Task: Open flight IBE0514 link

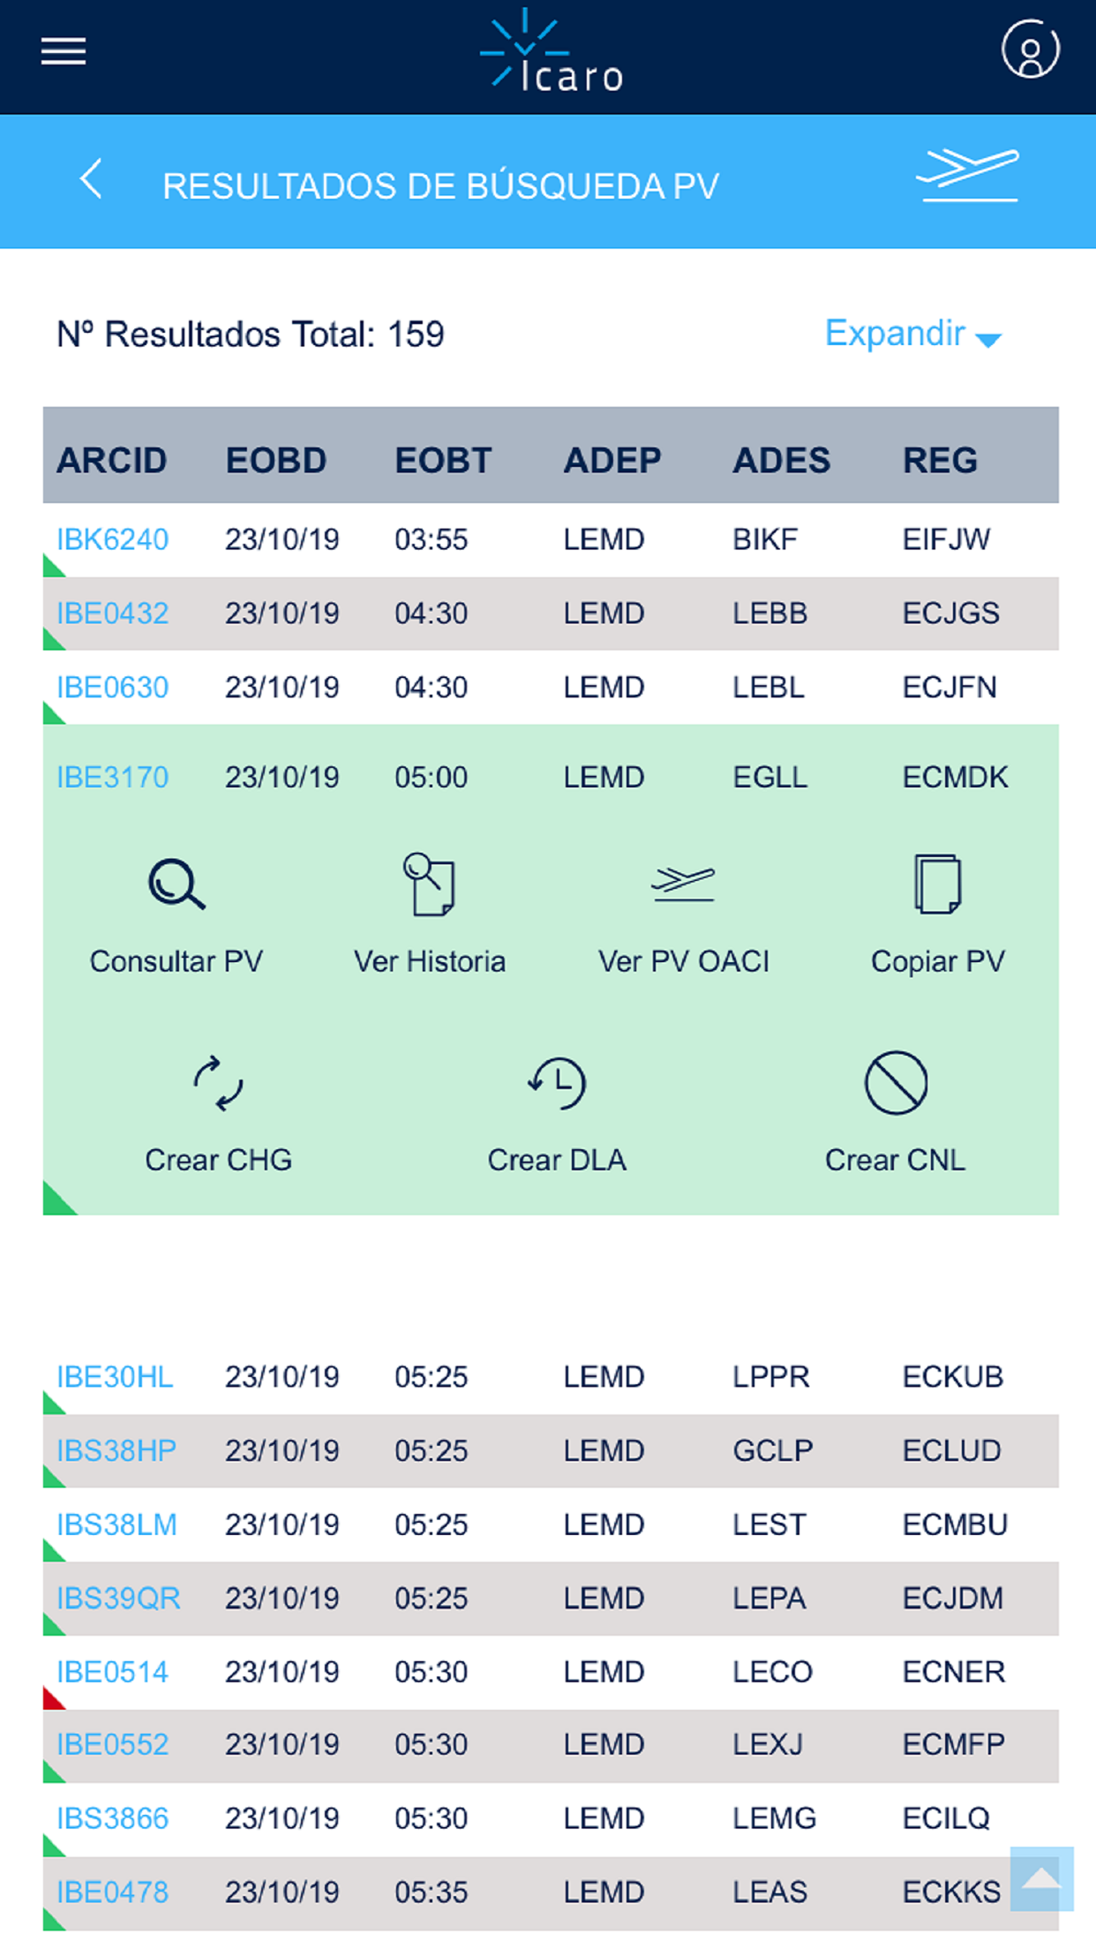Action: click(x=112, y=1672)
